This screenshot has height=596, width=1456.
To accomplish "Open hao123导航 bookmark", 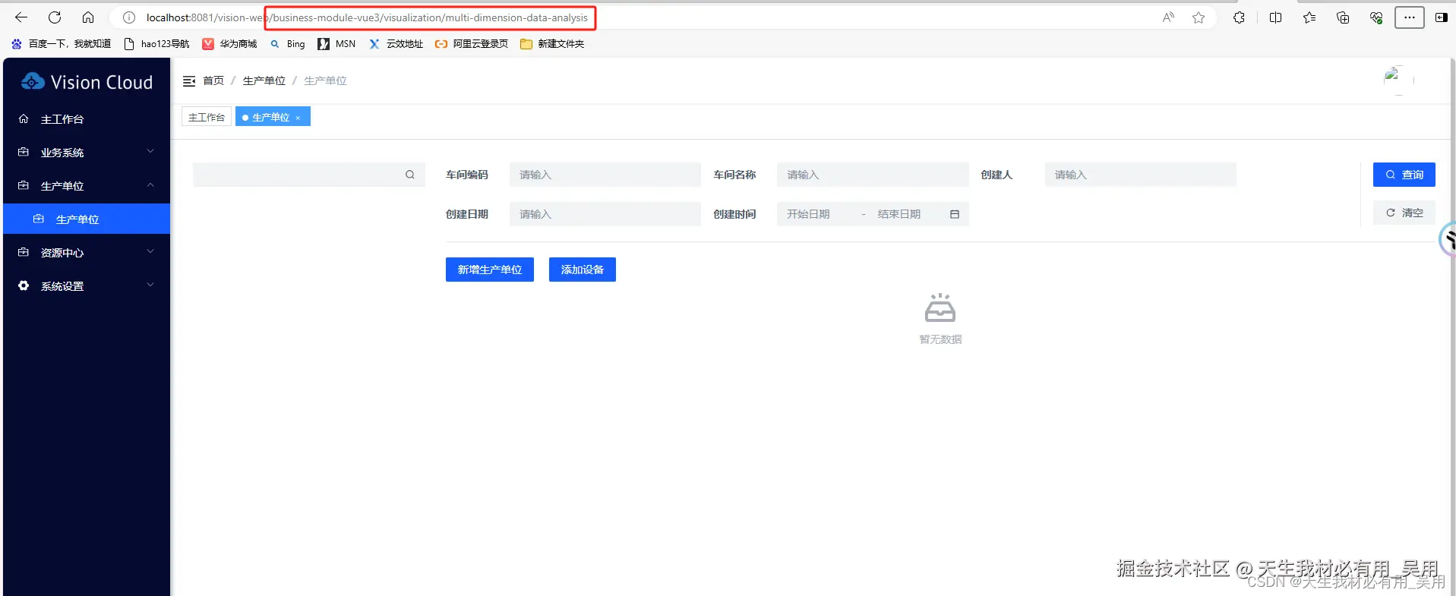I will [x=156, y=44].
